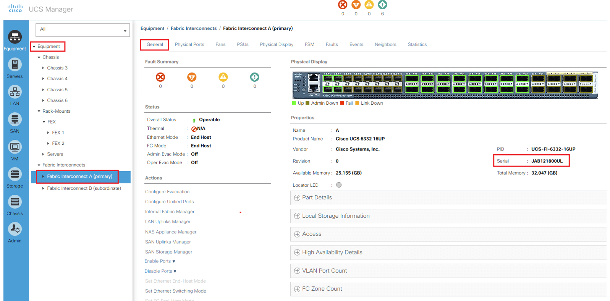The image size is (610, 301).
Task: Collapse the Fabric Interconnects tree node
Action: click(39, 165)
